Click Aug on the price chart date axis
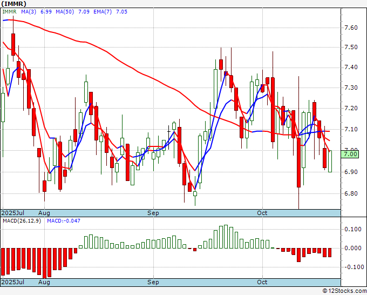This screenshot has height=295, width=367. (x=44, y=213)
